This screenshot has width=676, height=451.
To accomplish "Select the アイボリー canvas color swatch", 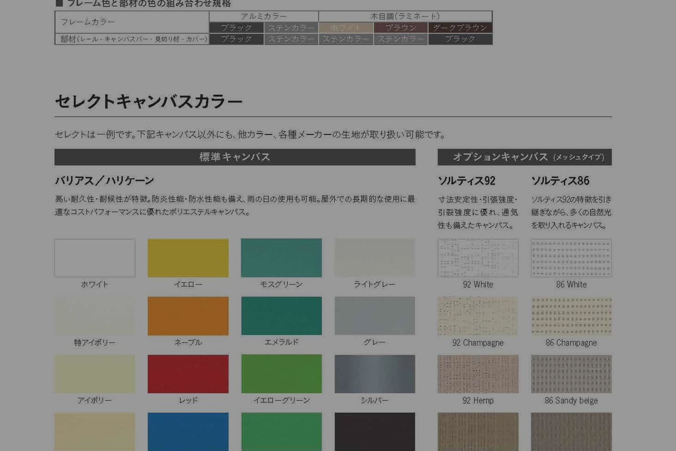I will [x=94, y=373].
